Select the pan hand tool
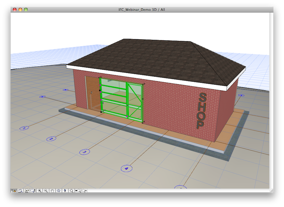 [52, 191]
